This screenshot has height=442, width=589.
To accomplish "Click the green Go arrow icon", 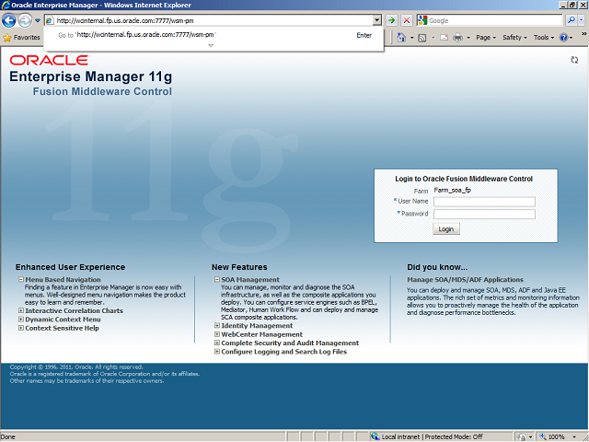I will coord(392,20).
